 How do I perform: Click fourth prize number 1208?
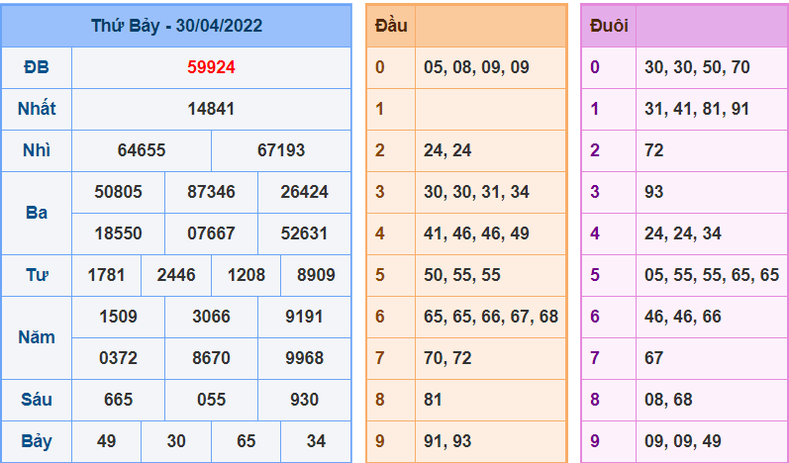pos(247,275)
